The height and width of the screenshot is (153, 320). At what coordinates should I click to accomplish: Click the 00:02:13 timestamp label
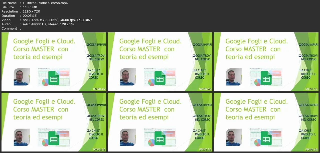click(205, 149)
